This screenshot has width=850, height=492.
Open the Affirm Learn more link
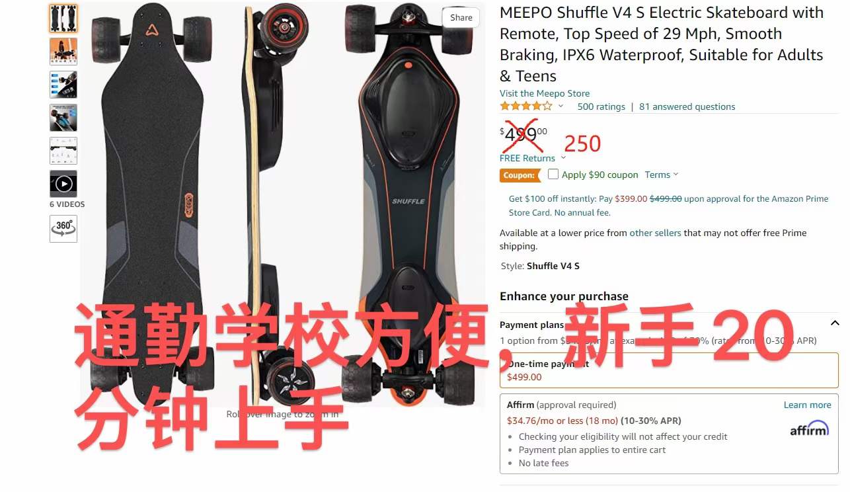coord(808,405)
